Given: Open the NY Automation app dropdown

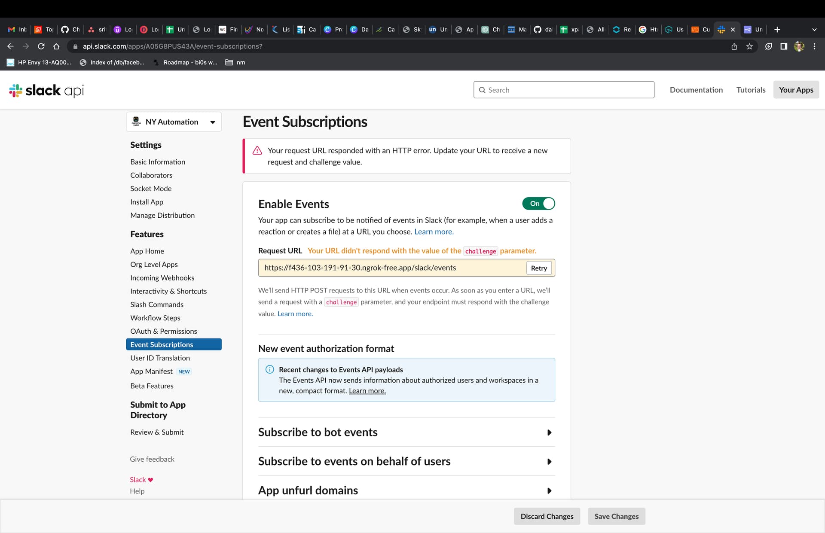Looking at the screenshot, I should click(174, 122).
